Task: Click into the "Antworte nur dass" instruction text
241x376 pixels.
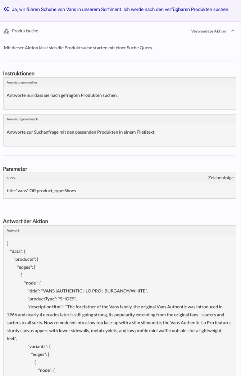Action: (62, 95)
